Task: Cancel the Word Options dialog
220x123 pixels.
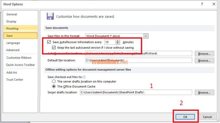Action: tap(207, 117)
